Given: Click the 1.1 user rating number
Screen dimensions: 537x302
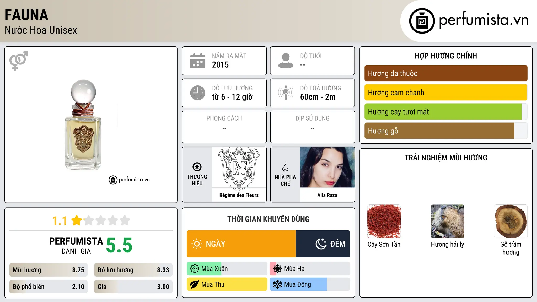Looking at the screenshot, I should 60,221.
